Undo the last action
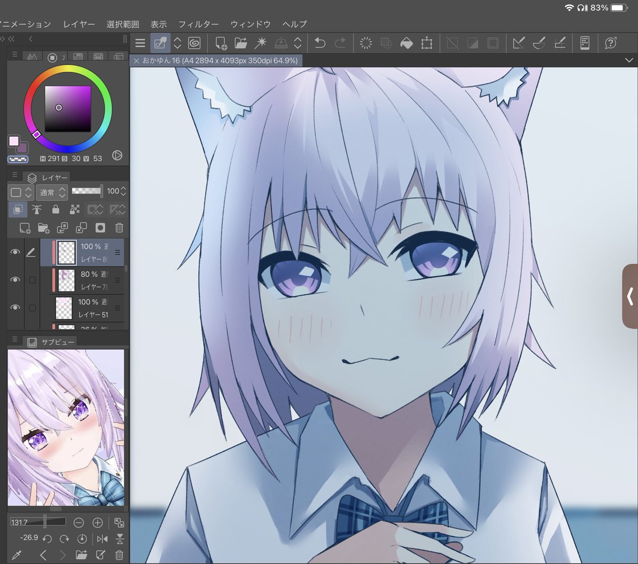 pos(320,43)
